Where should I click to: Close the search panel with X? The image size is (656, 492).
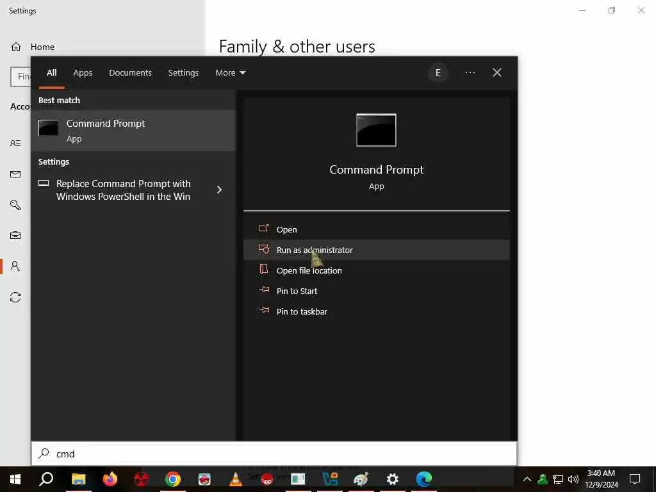coord(497,73)
